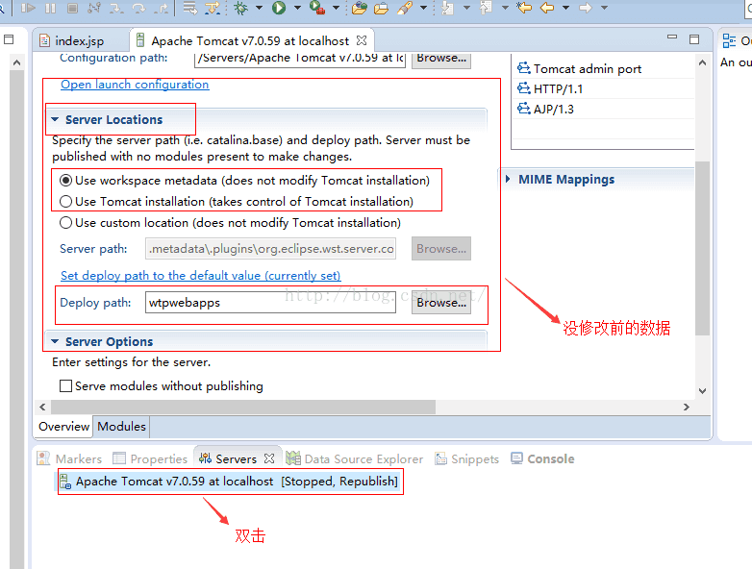This screenshot has height=569, width=752.
Task: Open the Console view tab
Action: [x=542, y=458]
